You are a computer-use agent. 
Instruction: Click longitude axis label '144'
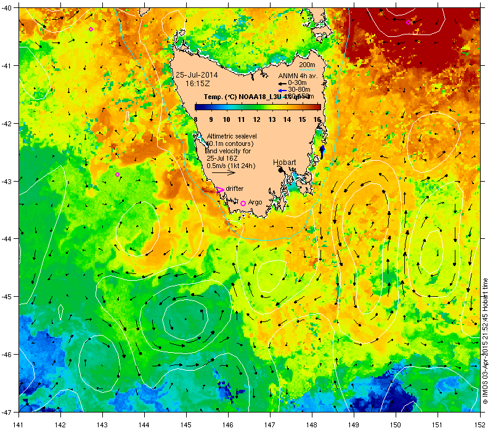pyautogui.click(x=144, y=425)
